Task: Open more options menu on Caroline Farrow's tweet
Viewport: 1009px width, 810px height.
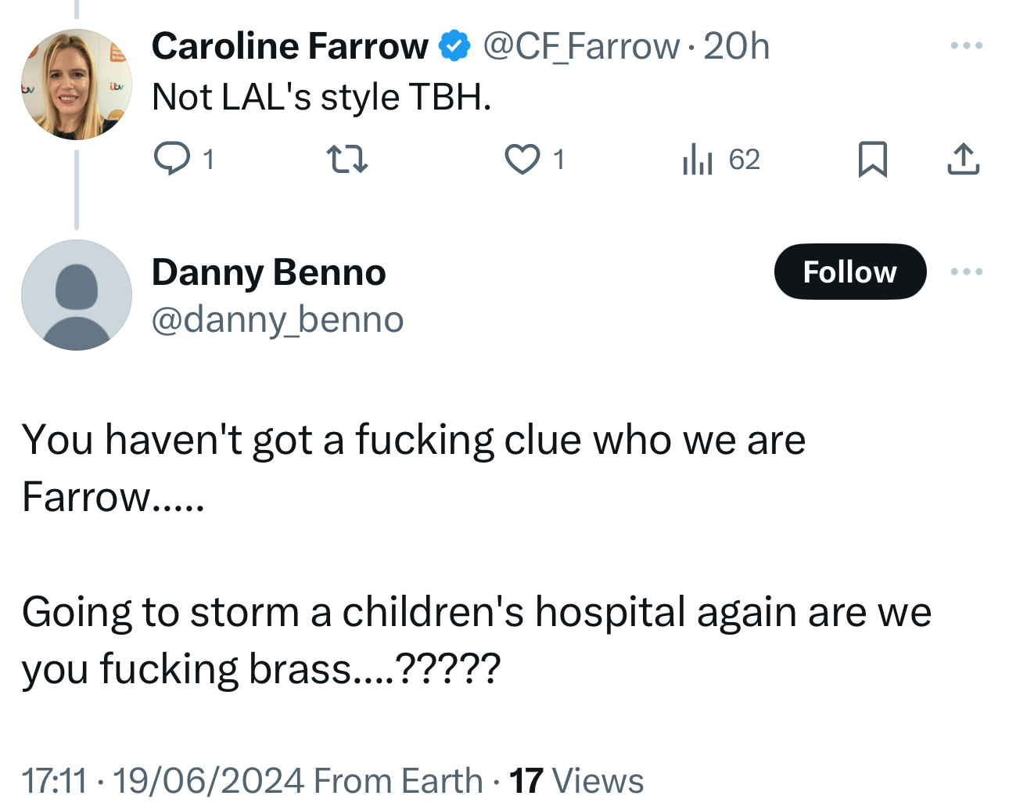Action: click(x=966, y=46)
